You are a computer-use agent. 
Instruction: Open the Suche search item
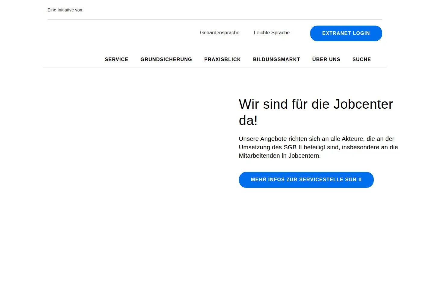pyautogui.click(x=362, y=59)
